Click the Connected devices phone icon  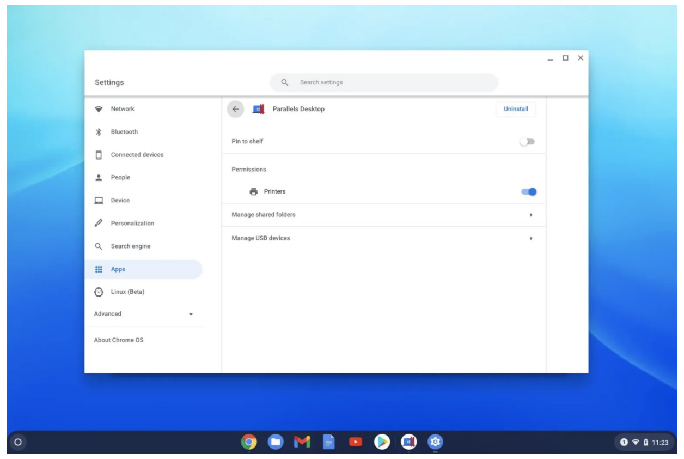tap(99, 154)
